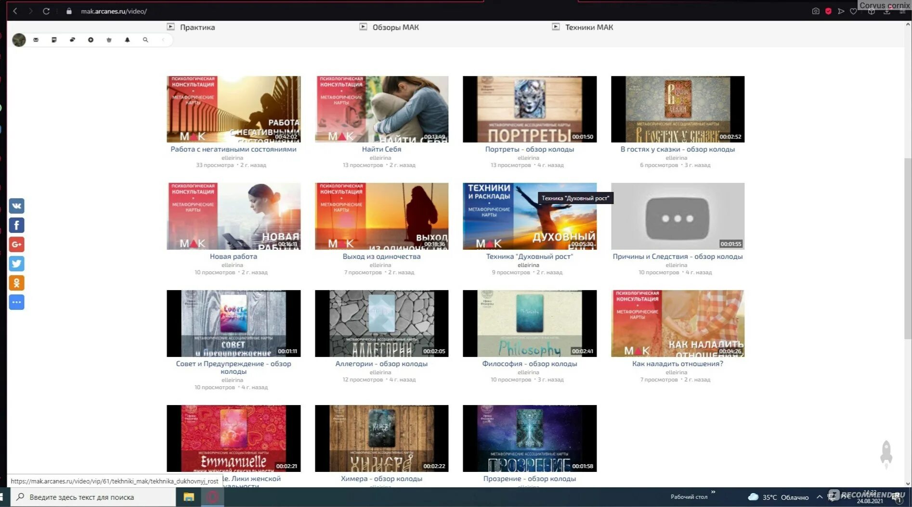This screenshot has height=507, width=912.
Task: Show hidden tray icons with the up chevron
Action: click(820, 497)
